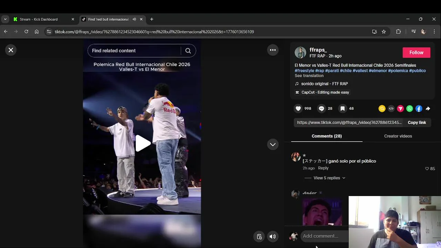Open browser extensions menu

tap(398, 32)
